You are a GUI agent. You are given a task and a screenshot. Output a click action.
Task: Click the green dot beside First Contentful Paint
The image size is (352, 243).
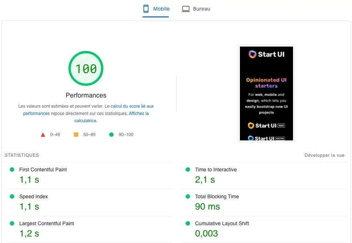tap(11, 170)
